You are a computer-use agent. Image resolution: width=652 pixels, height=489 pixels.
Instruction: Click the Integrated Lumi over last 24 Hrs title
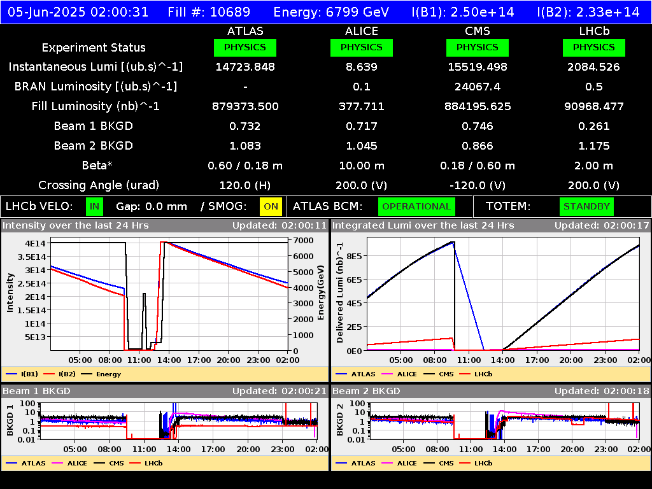click(x=423, y=226)
